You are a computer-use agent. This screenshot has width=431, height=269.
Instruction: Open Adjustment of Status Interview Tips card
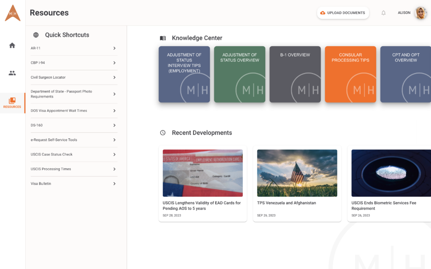(x=184, y=74)
